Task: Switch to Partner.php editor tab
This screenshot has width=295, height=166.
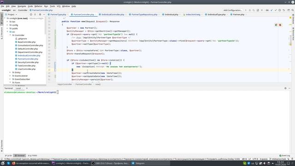Action: (x=239, y=14)
